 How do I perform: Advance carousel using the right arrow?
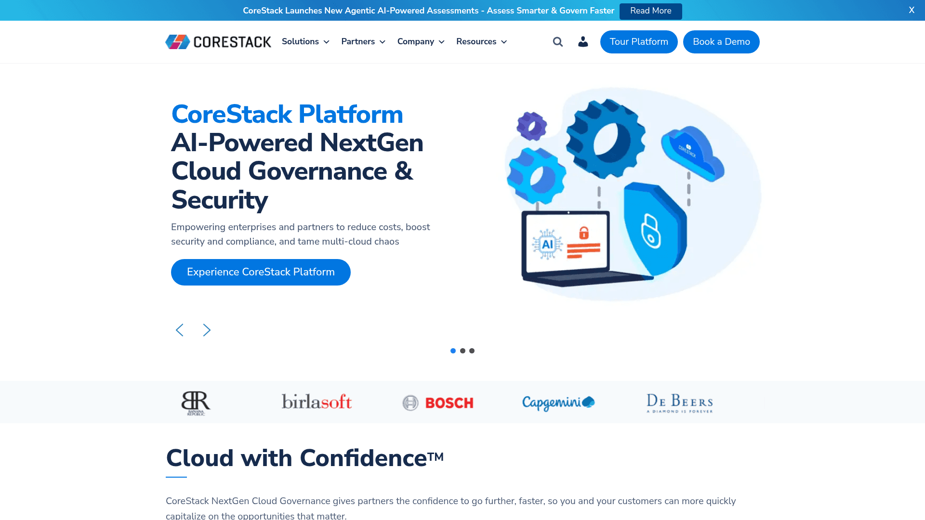[207, 330]
